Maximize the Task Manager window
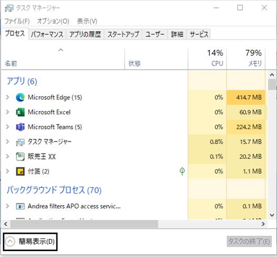 240,8
